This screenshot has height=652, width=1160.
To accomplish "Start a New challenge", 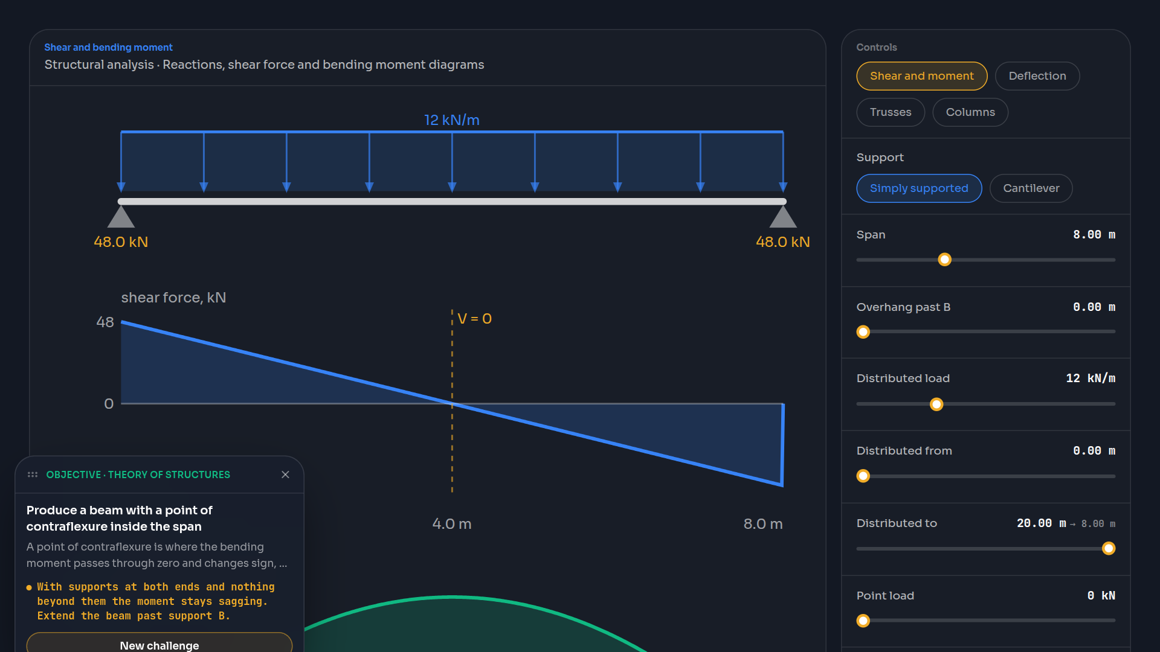I will point(159,644).
